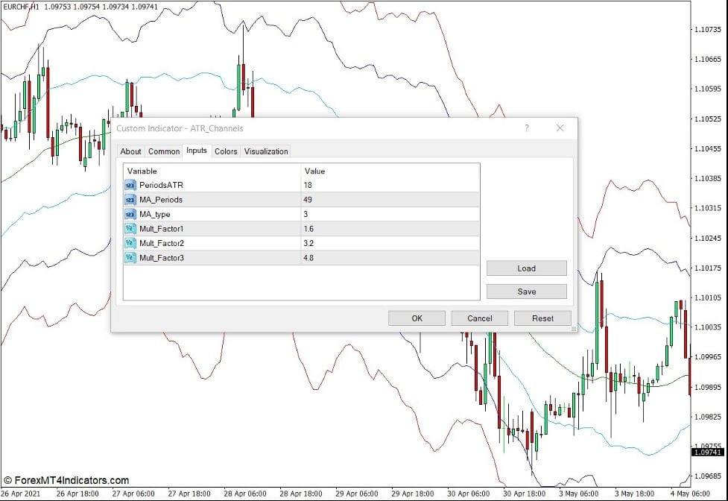Cancel the ATR_Channels settings dialog
This screenshot has height=501, width=728.
click(479, 318)
